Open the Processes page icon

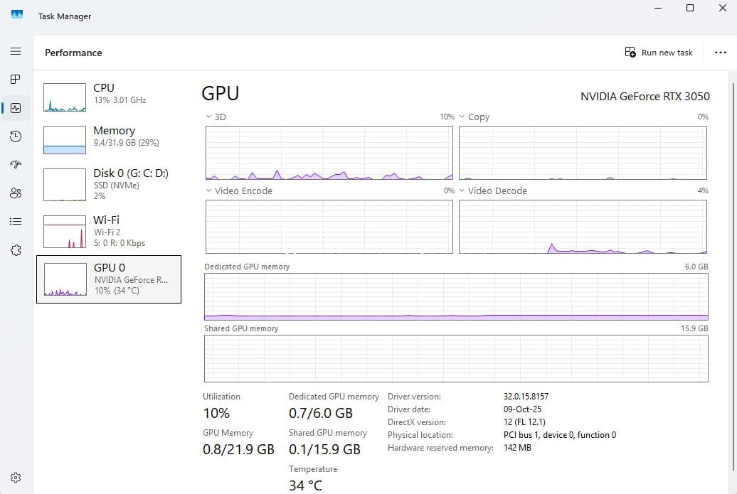pyautogui.click(x=16, y=79)
